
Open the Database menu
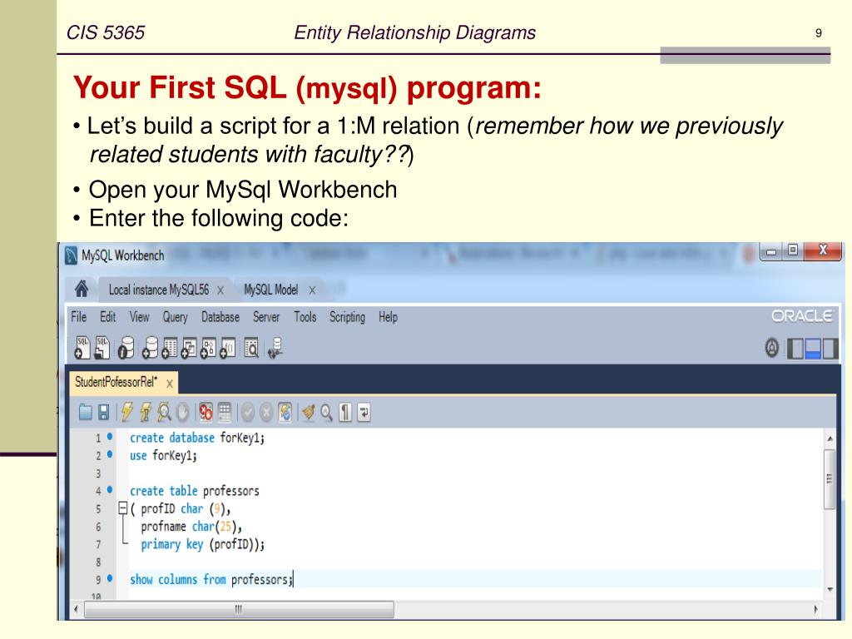[220, 317]
